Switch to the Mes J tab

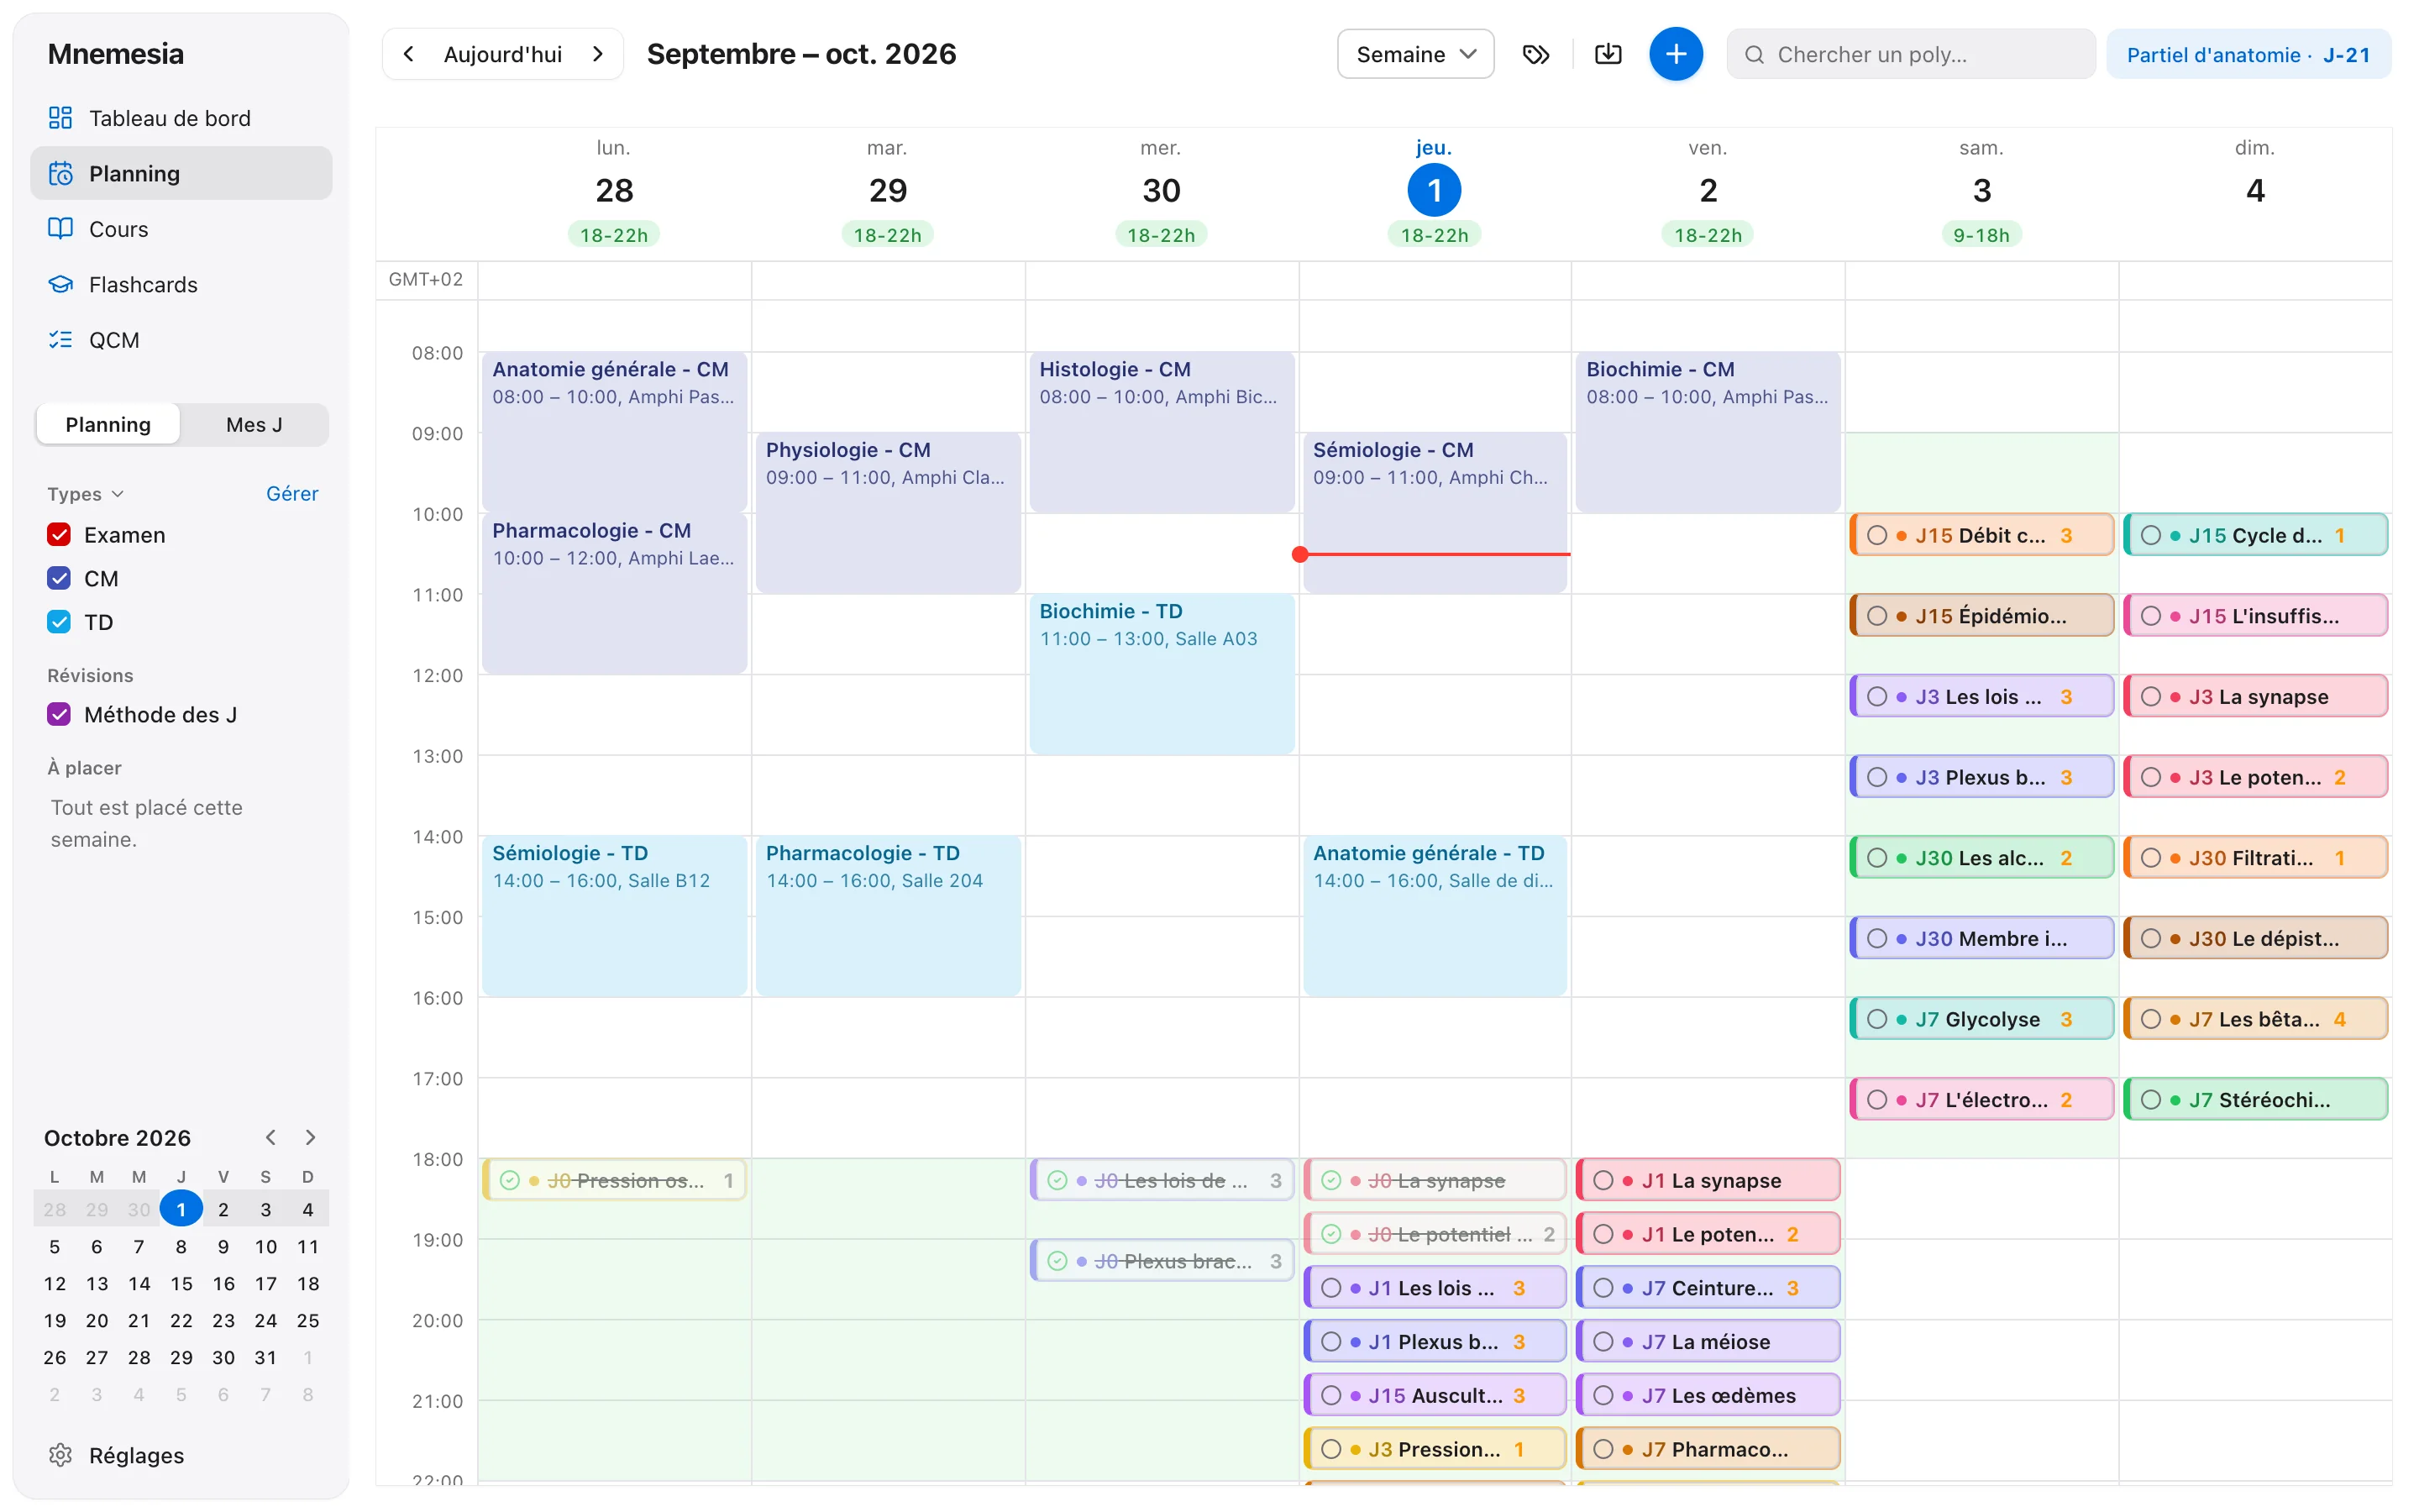click(254, 425)
